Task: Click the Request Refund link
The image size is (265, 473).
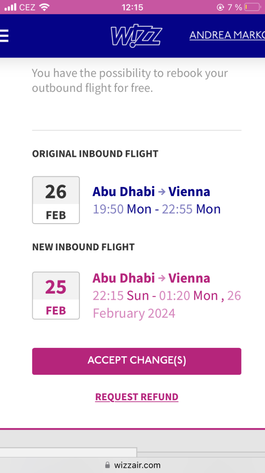Action: [x=137, y=397]
